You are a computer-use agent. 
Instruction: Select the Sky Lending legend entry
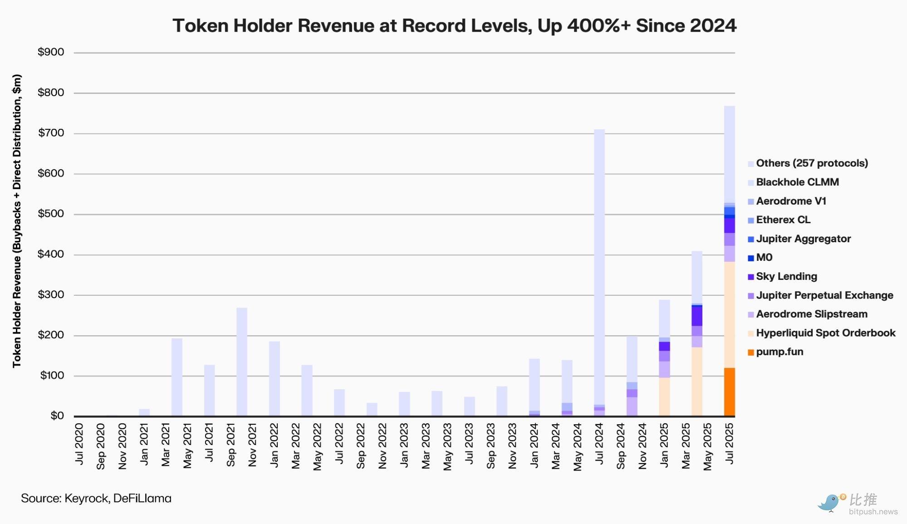click(x=786, y=277)
